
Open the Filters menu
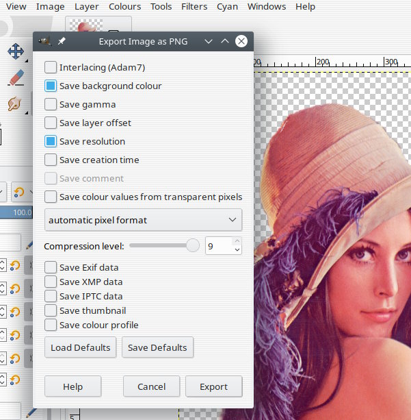point(194,7)
